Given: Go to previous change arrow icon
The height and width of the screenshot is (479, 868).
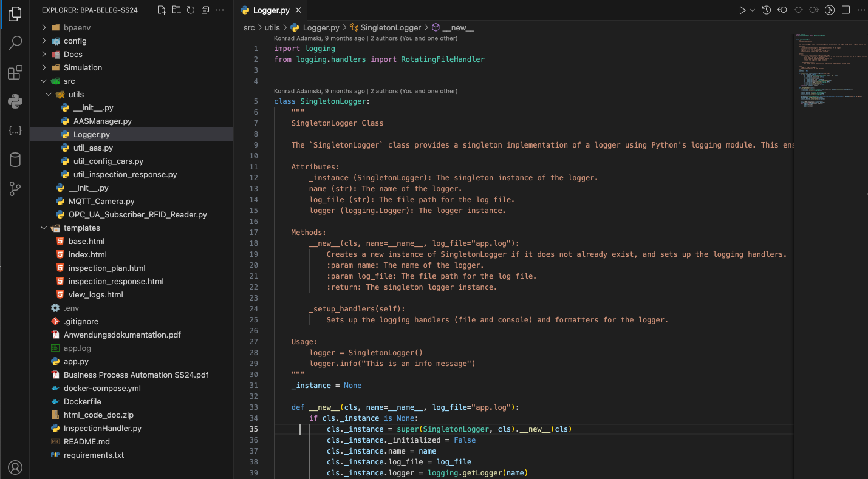Looking at the screenshot, I should coord(783,10).
